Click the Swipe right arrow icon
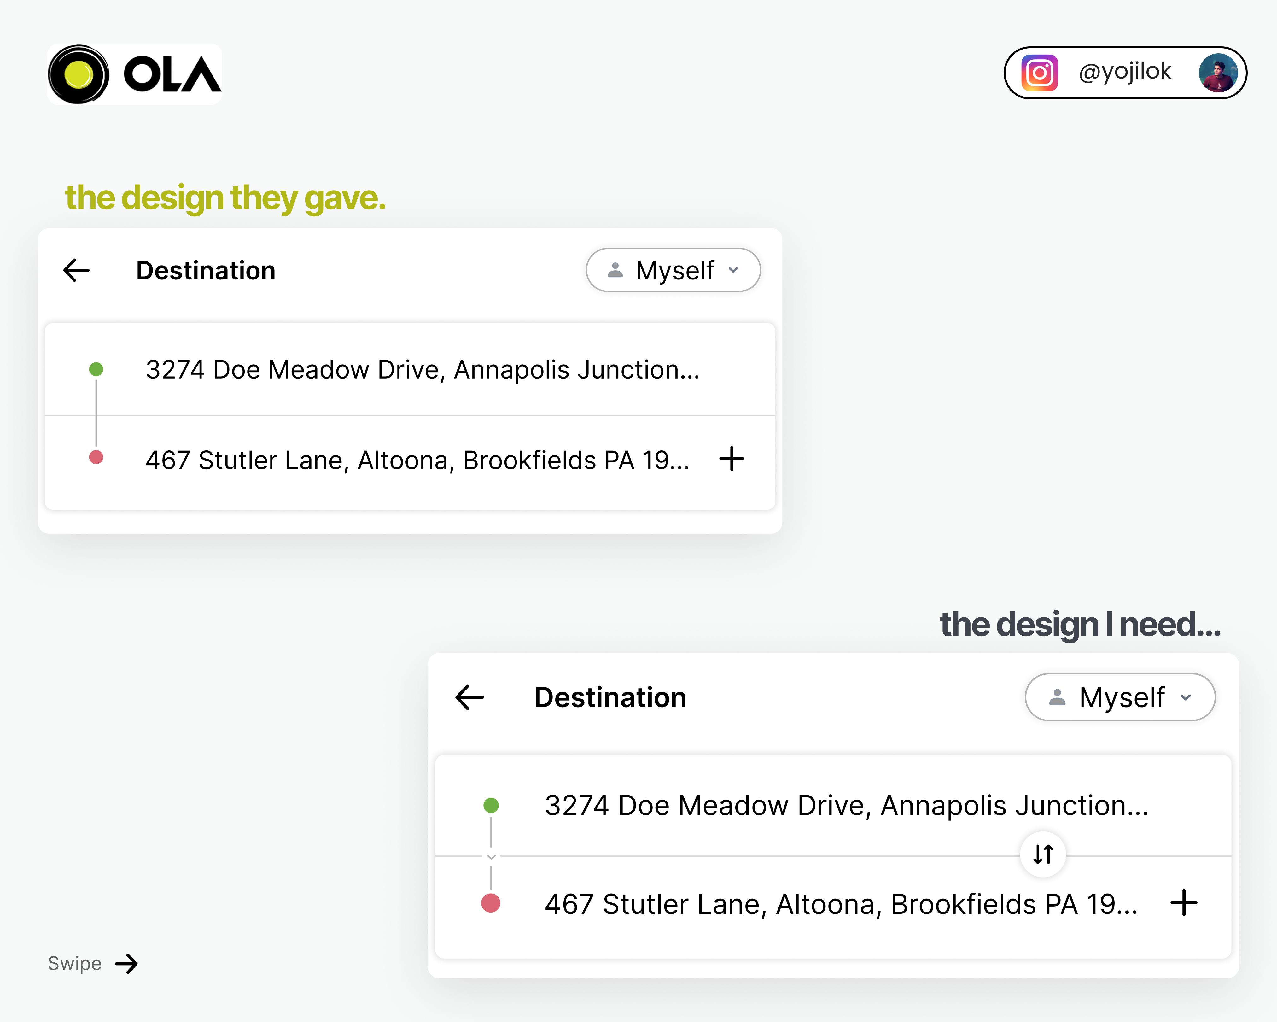The width and height of the screenshot is (1277, 1022). tap(126, 964)
